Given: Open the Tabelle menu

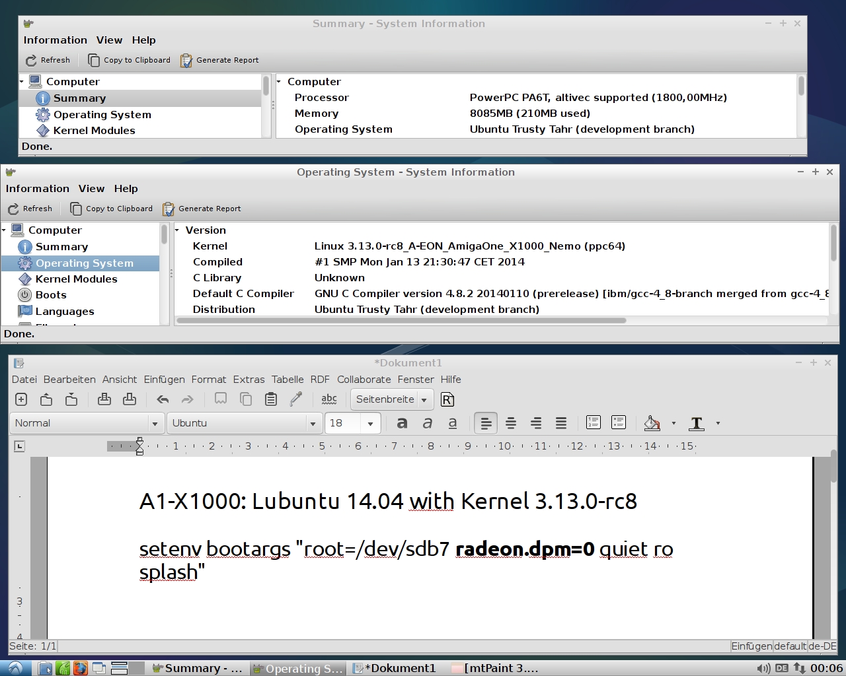Looking at the screenshot, I should pyautogui.click(x=288, y=380).
